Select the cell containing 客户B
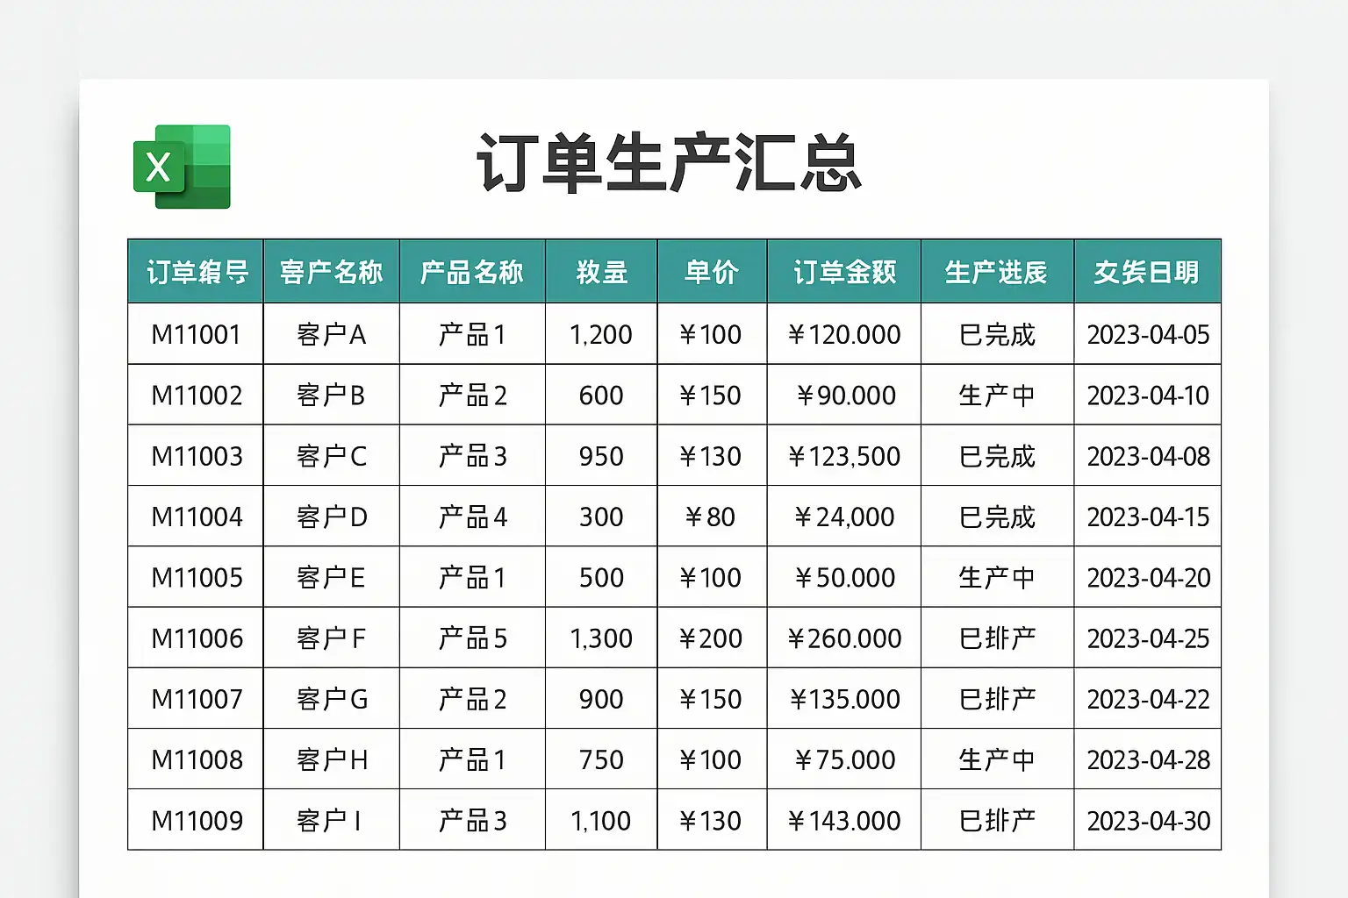The height and width of the screenshot is (898, 1348). click(332, 396)
